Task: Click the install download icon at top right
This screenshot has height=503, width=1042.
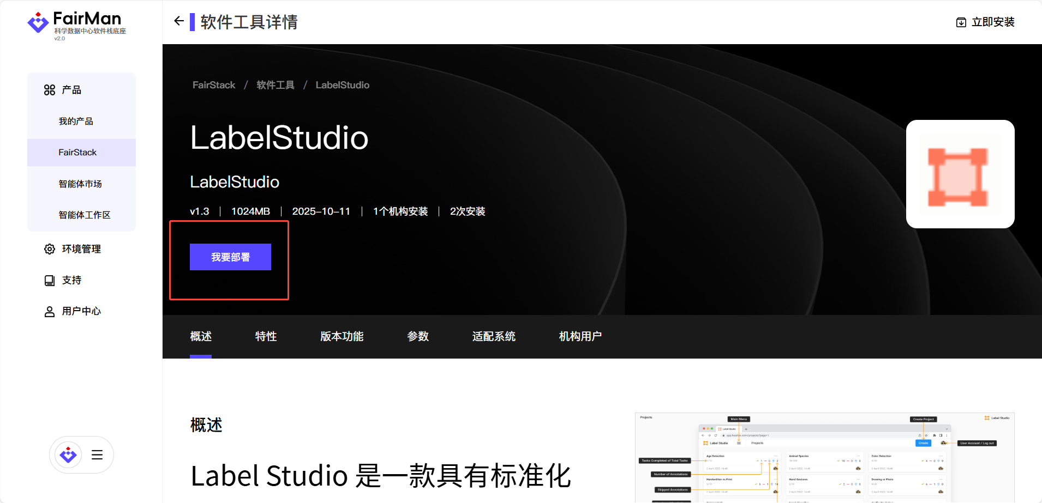Action: pos(961,22)
